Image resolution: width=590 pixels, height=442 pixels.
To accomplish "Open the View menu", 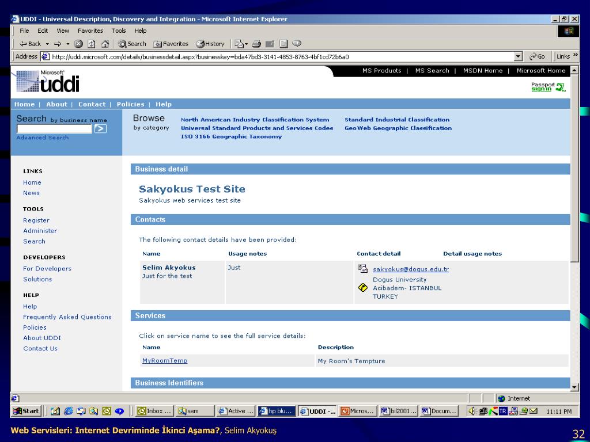I will click(63, 31).
